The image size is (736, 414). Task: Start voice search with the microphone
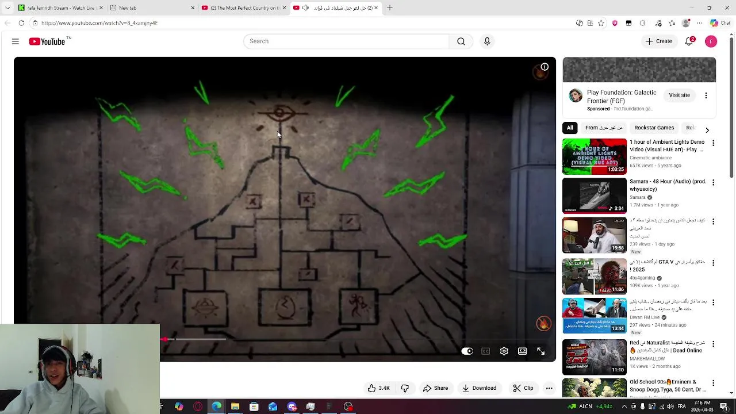click(x=487, y=41)
